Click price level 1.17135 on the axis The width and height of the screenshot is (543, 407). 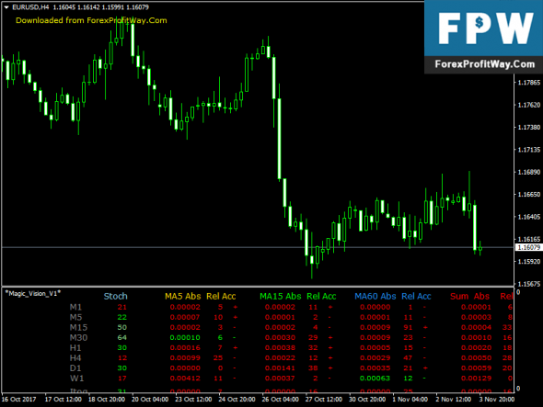point(529,150)
